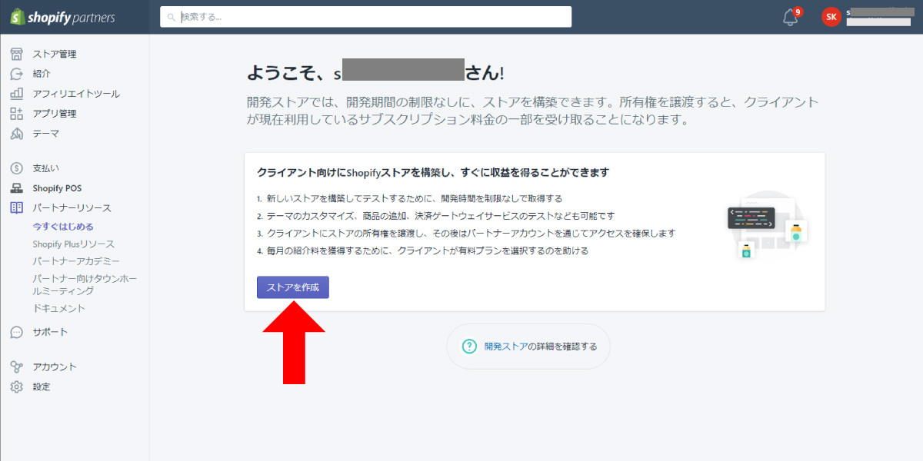Click the 設定 gear icon

click(x=17, y=386)
